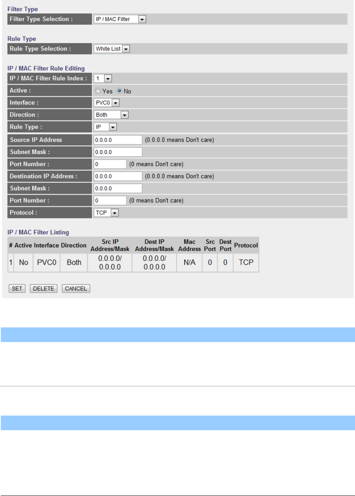Click the Source IP Address input field
The width and height of the screenshot is (355, 496).
tap(118, 140)
